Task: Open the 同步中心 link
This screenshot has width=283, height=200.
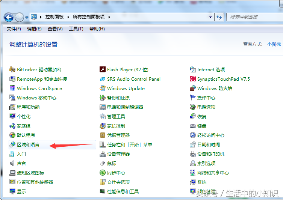Action: [116, 173]
